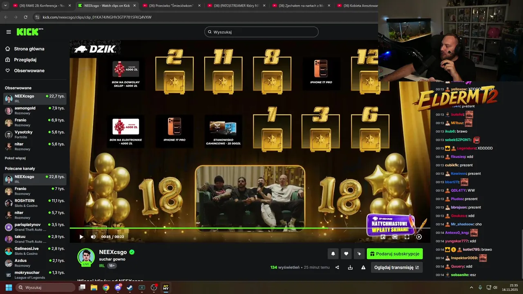The height and width of the screenshot is (294, 523).
Task: Toggle the heart follow button
Action: point(346,254)
